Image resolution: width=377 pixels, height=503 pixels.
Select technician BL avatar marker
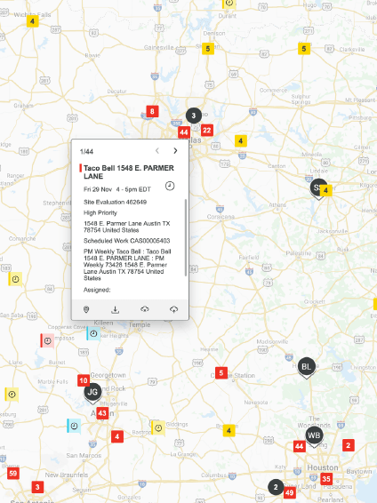[307, 367]
